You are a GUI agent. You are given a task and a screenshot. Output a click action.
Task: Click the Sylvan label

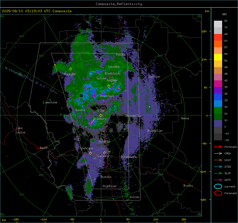[101, 78]
